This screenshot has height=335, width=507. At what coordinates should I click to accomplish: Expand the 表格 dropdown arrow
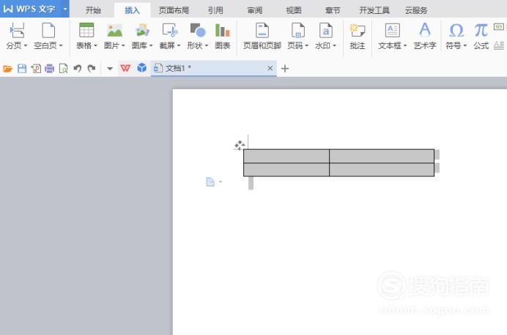pos(95,45)
